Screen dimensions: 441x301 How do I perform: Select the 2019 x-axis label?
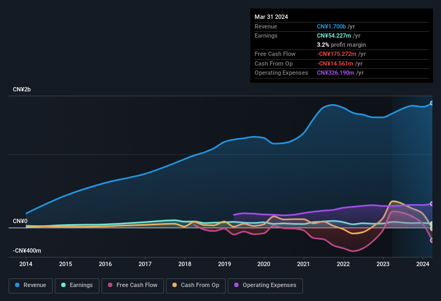tap(224, 264)
